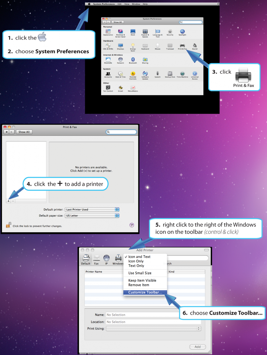Open the Speech preference pane

click(158, 75)
